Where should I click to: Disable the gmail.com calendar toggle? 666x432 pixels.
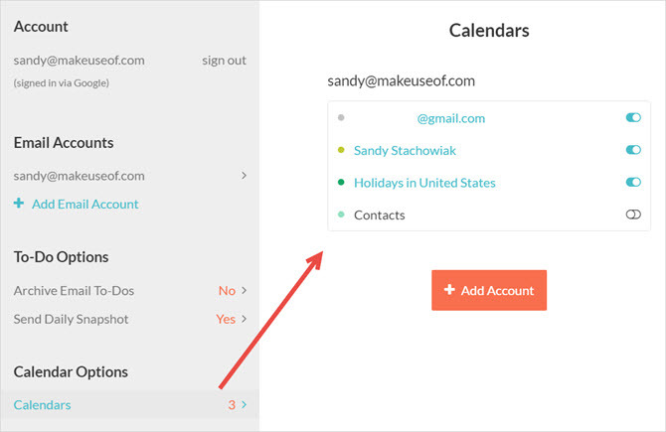[x=633, y=117]
